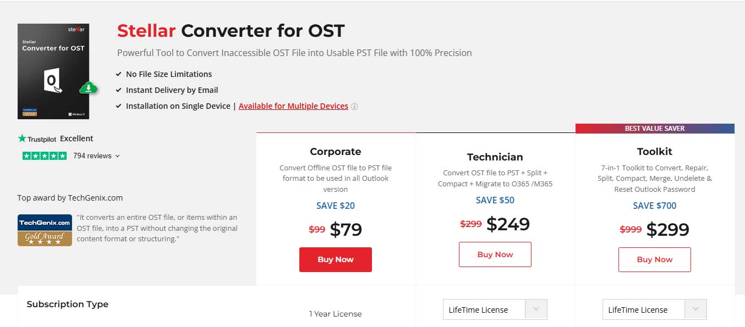
Task: Click the SAVE $700 label on Toolkit
Action: pos(654,206)
